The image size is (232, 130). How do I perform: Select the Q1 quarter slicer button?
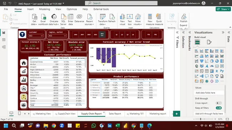tap(117, 34)
